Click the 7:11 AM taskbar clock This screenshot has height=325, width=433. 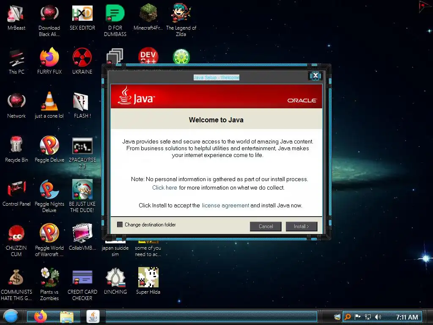click(x=407, y=317)
